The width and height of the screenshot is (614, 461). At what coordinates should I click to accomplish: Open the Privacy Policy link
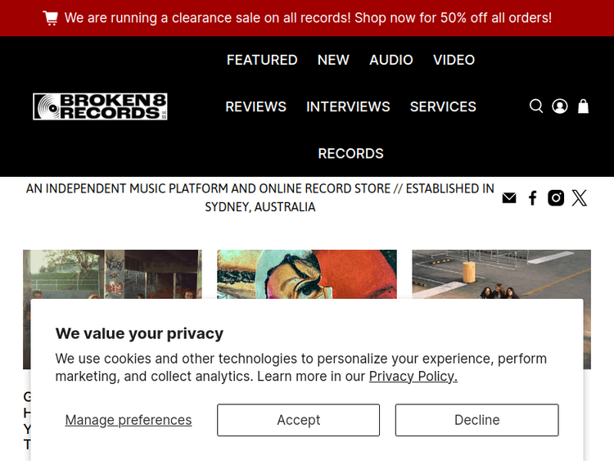point(413,377)
